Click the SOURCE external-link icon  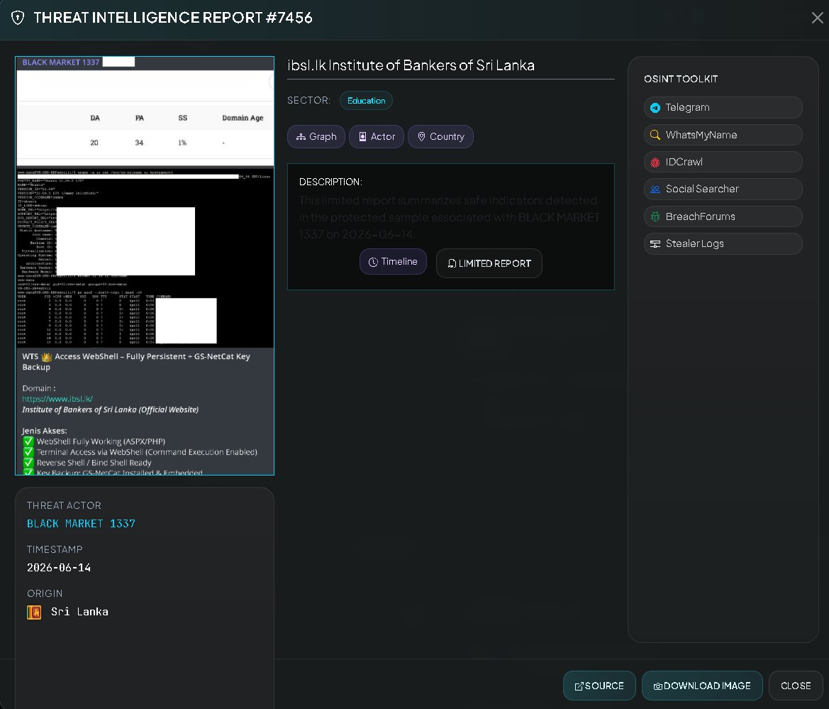(579, 686)
